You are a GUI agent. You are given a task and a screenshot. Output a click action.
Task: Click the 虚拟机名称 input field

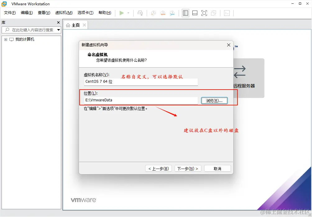pos(141,82)
